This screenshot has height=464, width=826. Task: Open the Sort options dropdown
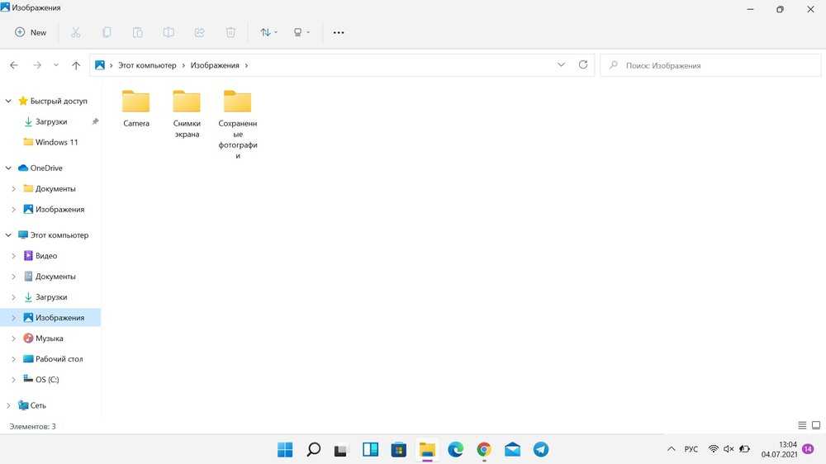click(268, 32)
